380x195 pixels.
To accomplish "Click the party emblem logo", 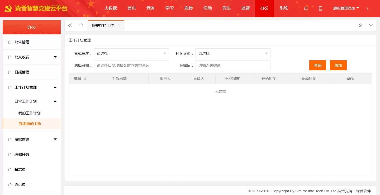I will pos(9,8).
